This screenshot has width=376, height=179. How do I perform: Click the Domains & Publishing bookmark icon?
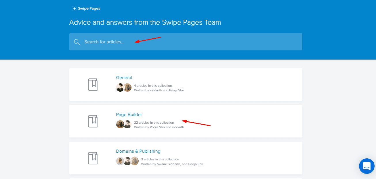tap(93, 158)
